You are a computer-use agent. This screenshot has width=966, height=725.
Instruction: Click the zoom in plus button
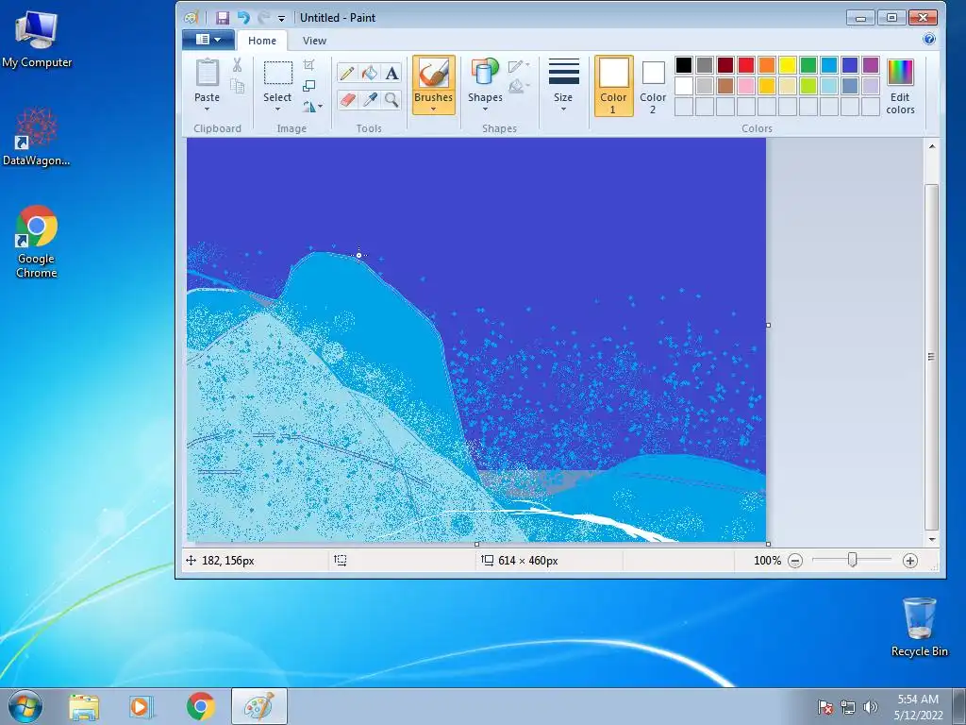click(x=910, y=561)
